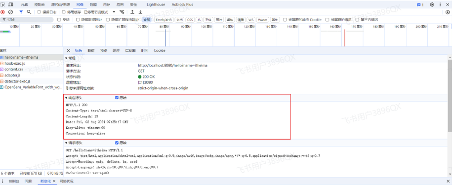452x185 pixels.
Task: Select the hello?name=itheima request
Action: click(x=32, y=57)
